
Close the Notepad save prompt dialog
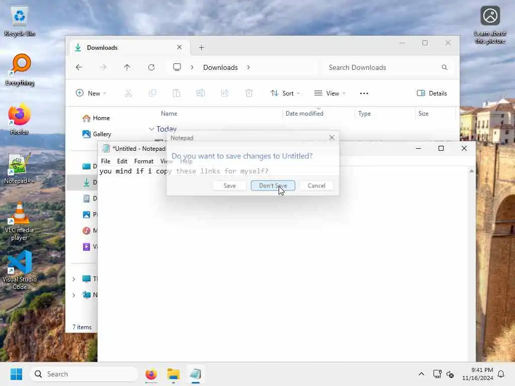pyautogui.click(x=332, y=138)
